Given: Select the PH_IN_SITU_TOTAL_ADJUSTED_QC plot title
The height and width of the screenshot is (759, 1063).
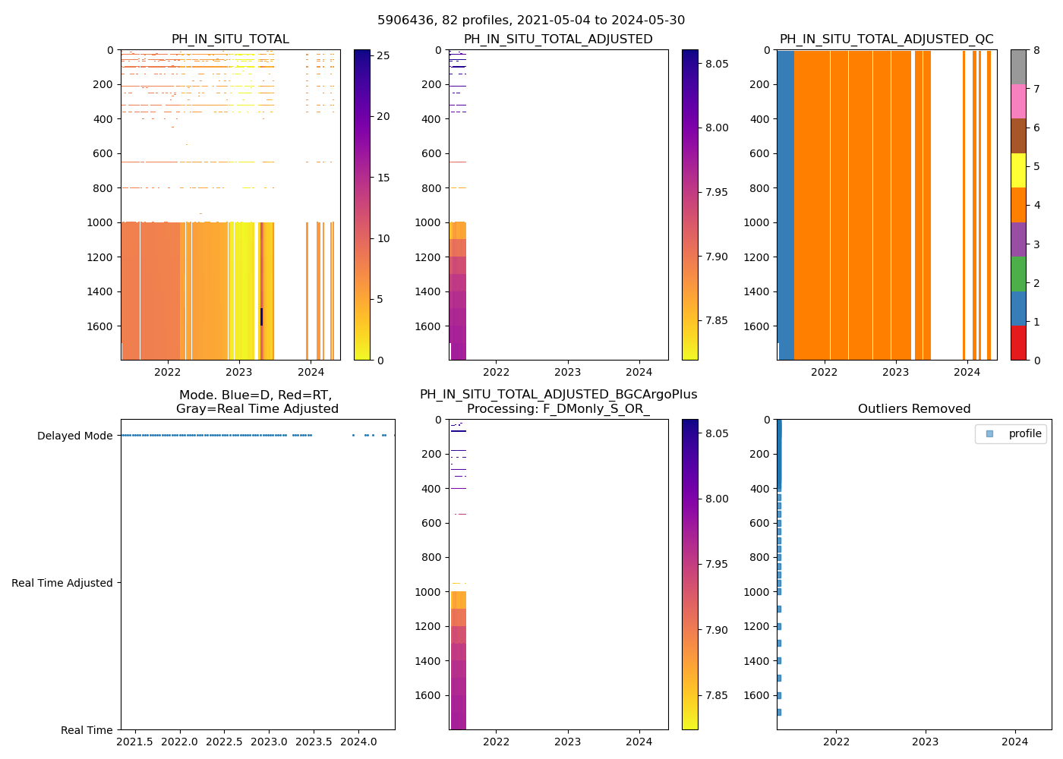Looking at the screenshot, I should [886, 39].
